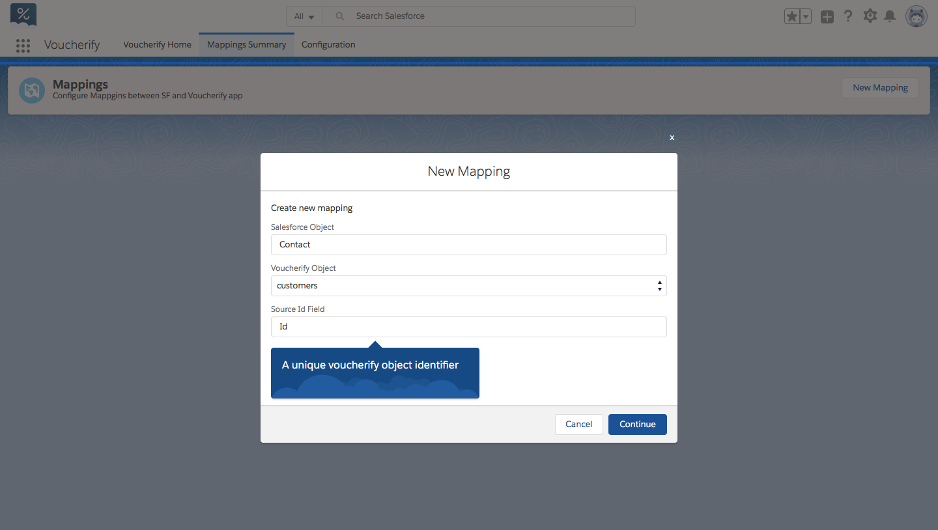
Task: Open the global actions plus icon
Action: (x=827, y=17)
